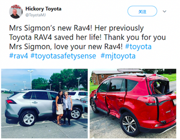Click the silver RAV4 rear wheel

point(28,119)
